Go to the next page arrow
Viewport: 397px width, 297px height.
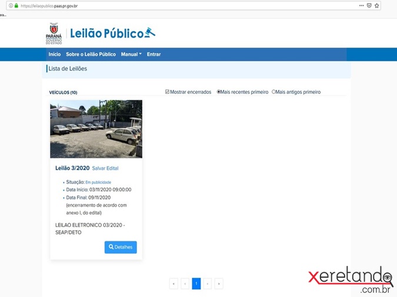(208, 284)
